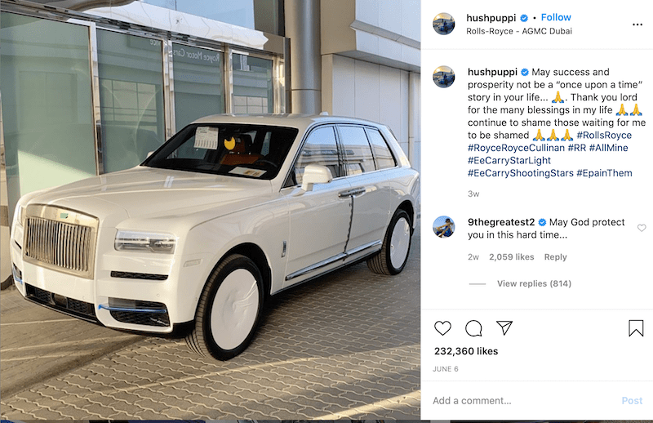The width and height of the screenshot is (653, 423).
Task: Open 2,059 likes on the comment
Action: tap(512, 257)
